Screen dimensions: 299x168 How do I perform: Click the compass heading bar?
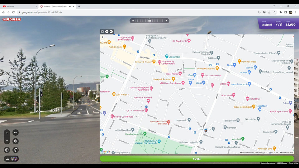[149, 21]
